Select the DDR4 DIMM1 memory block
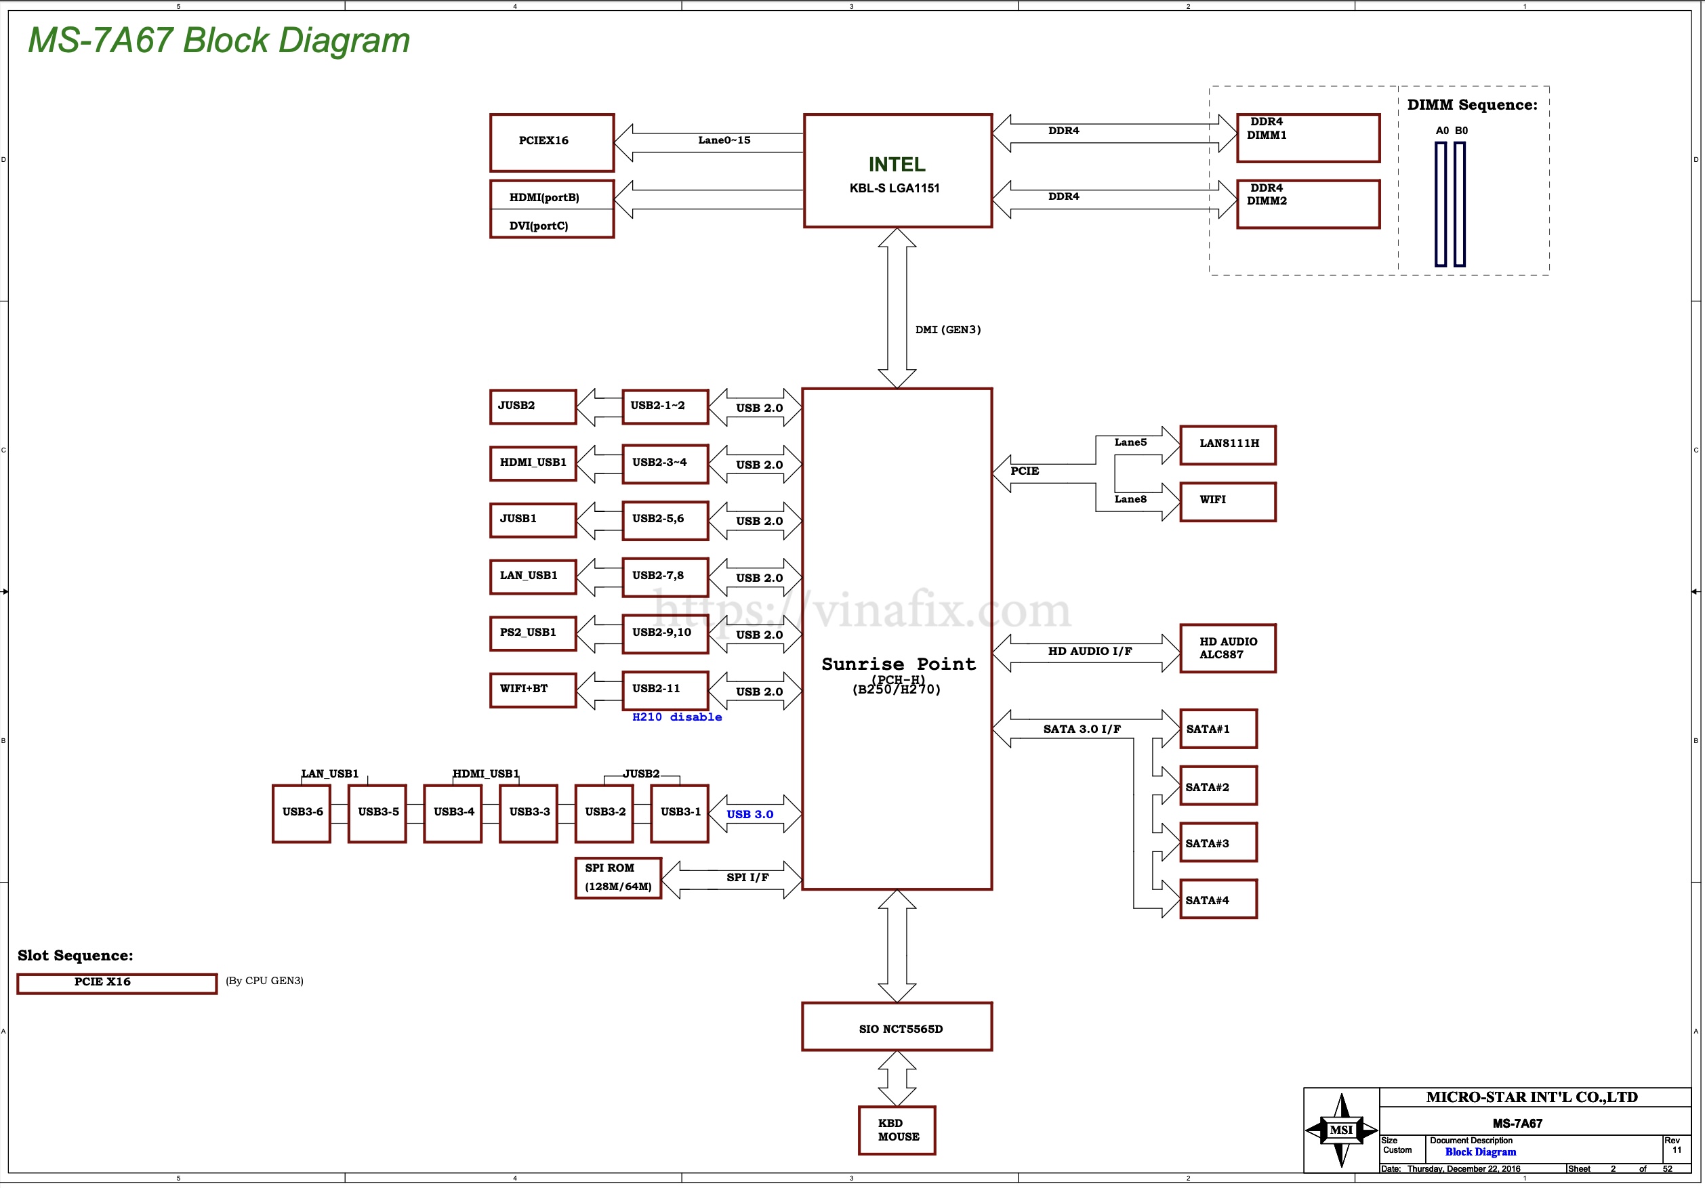The height and width of the screenshot is (1188, 1705). click(1308, 138)
